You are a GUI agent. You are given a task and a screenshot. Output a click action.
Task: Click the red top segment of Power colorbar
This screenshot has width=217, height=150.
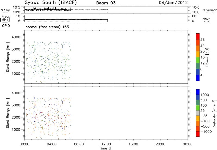coord(198,36)
